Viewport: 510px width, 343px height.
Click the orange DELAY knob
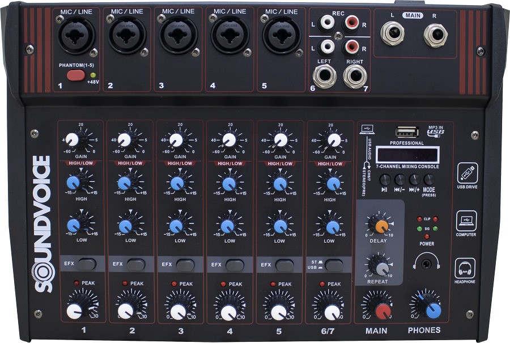coord(381,226)
